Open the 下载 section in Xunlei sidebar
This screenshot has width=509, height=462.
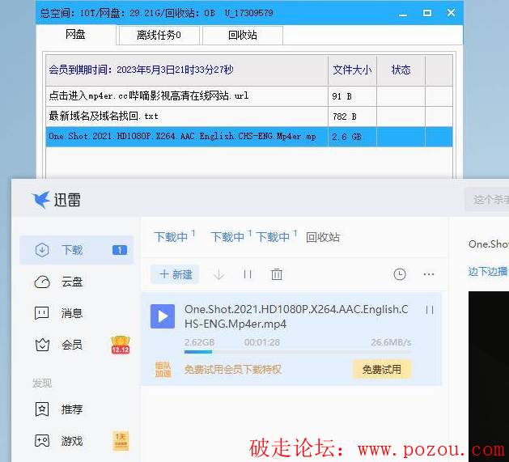77,250
